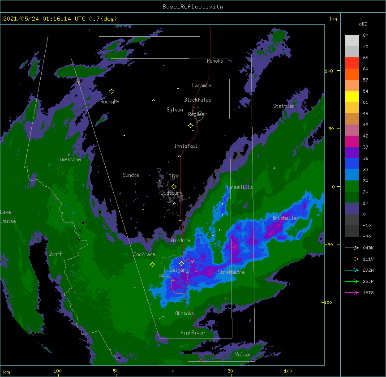Click the Limestone map label
The image size is (386, 377).
point(69,159)
